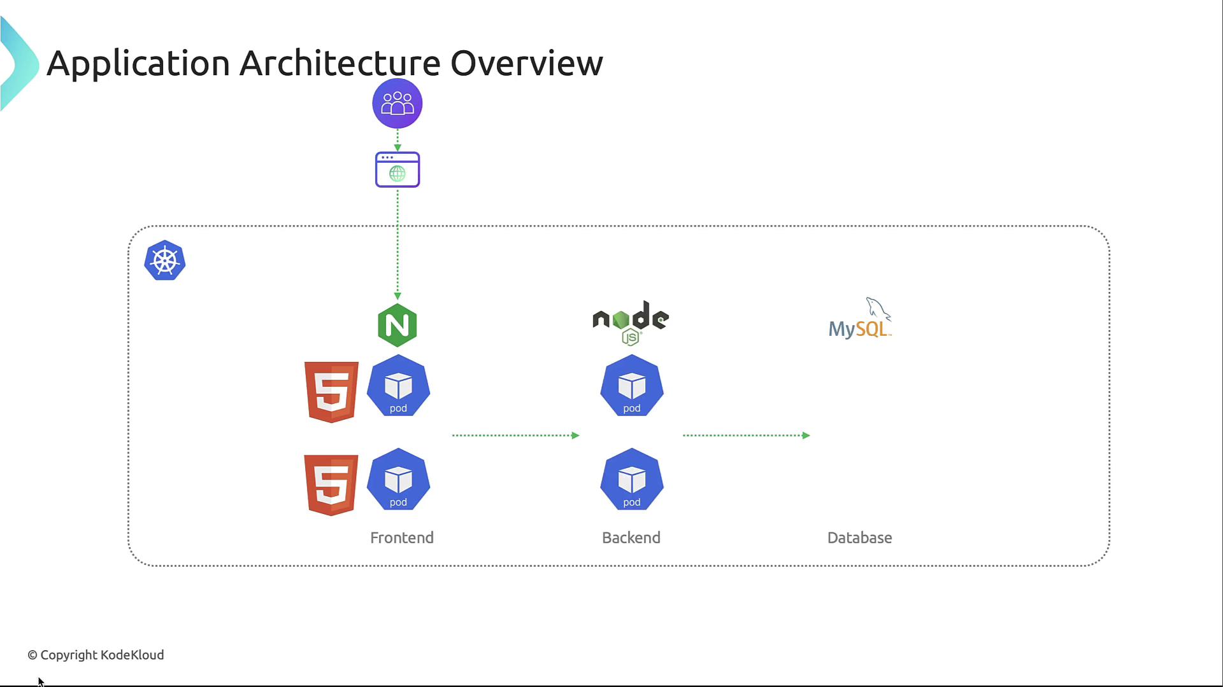The image size is (1223, 687).
Task: Click the Kubernetes helm wheel logo
Action: 164,261
